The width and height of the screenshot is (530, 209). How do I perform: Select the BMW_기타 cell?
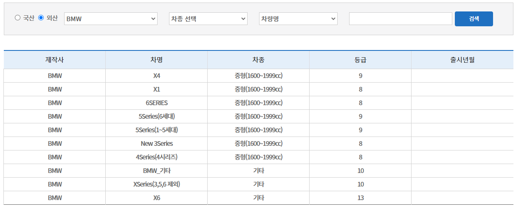point(157,171)
